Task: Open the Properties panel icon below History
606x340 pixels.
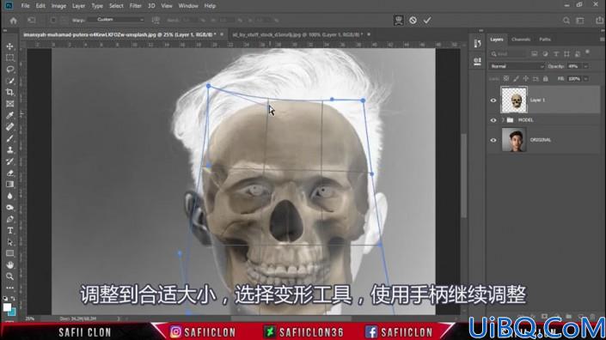Action: (x=477, y=61)
